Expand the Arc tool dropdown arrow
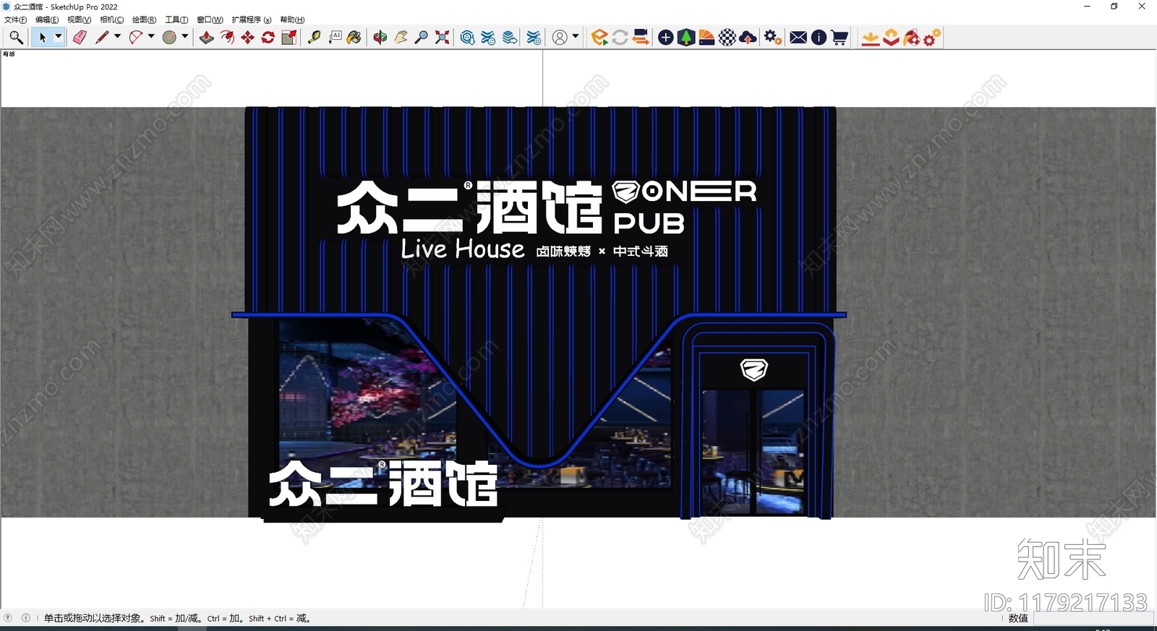Screen dimensions: 1157x631 click(151, 36)
